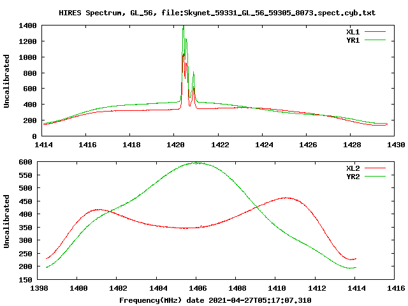Viewport: 408px width, 306px height.
Task: Click the green YR1 main peak near 1420.4 MHz
Action: point(184,26)
